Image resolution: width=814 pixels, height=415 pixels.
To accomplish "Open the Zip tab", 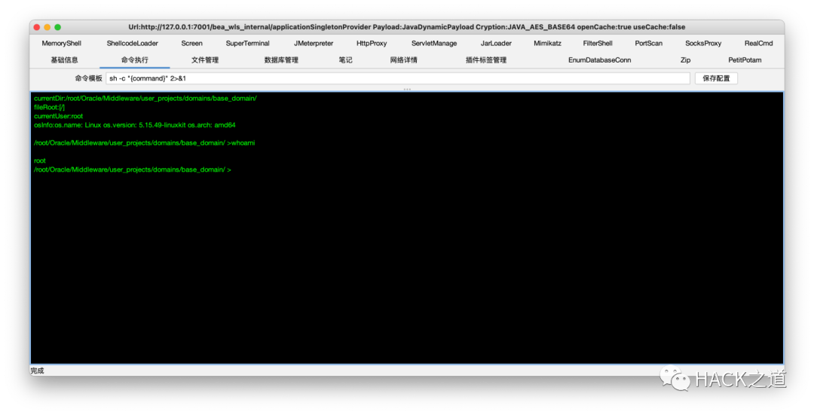I will [685, 60].
